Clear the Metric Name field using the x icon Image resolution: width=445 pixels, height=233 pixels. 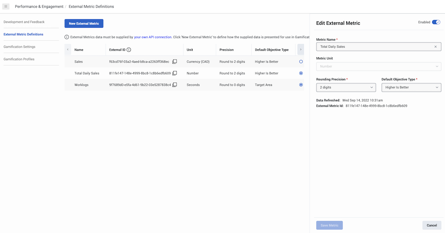pyautogui.click(x=436, y=47)
